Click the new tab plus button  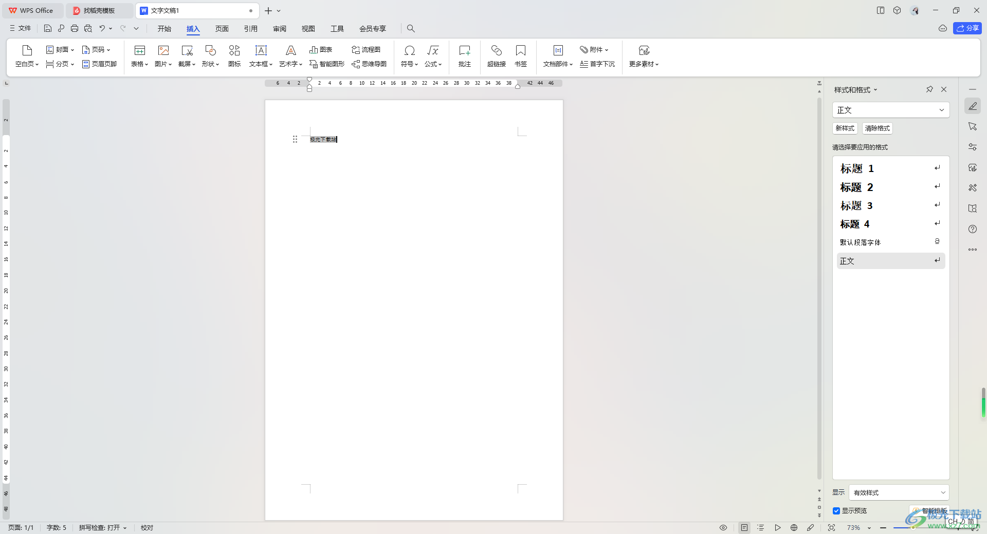point(268,10)
